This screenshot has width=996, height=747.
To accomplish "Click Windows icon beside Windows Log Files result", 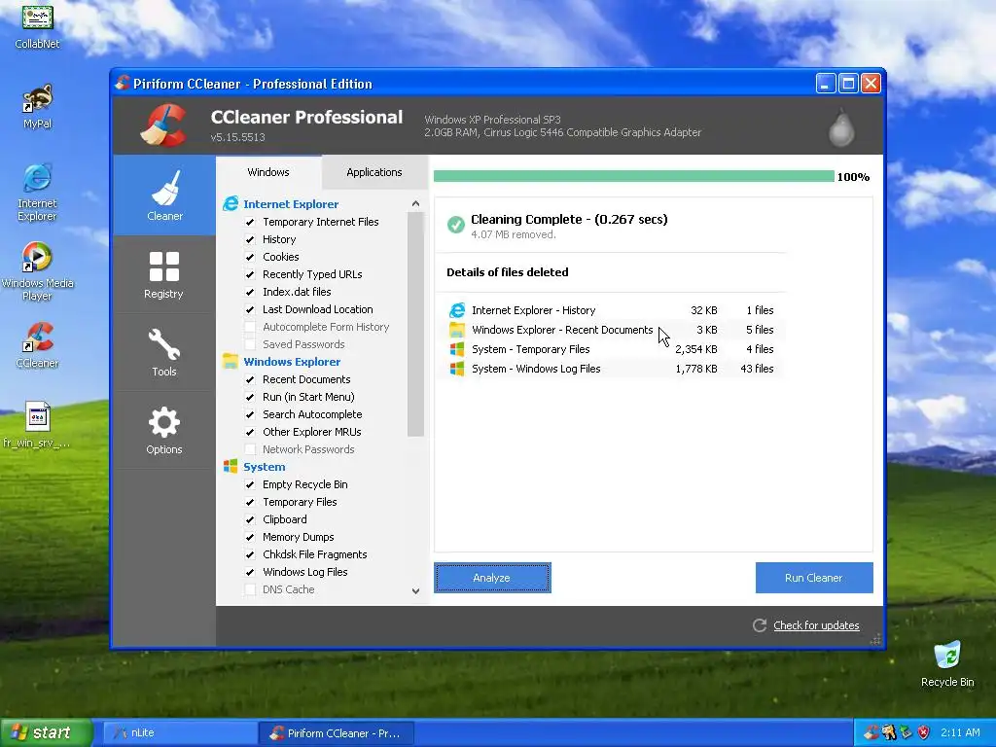I will point(457,369).
